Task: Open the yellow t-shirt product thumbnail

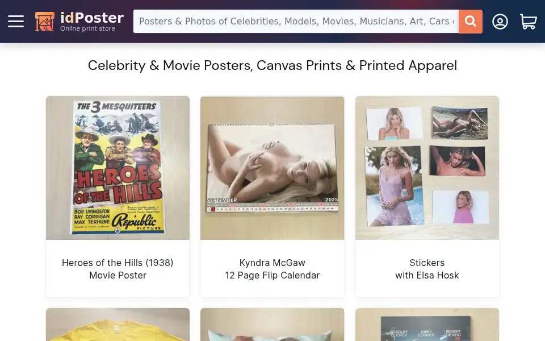Action: [118, 325]
